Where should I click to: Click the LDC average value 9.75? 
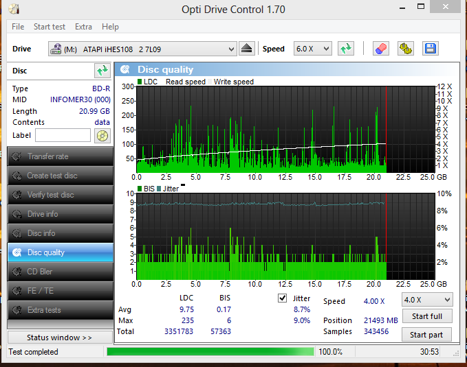(186, 309)
